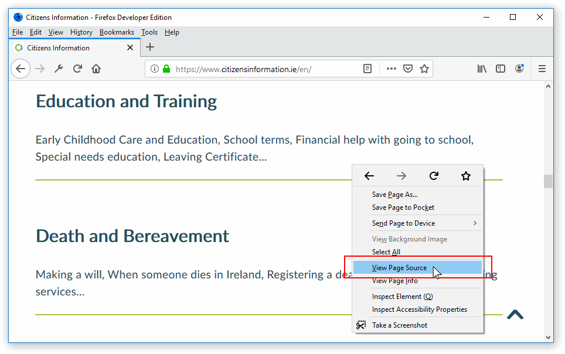Screen dimensions: 565x354
Task: Toggle Reader View in the address bar
Action: pyautogui.click(x=367, y=69)
